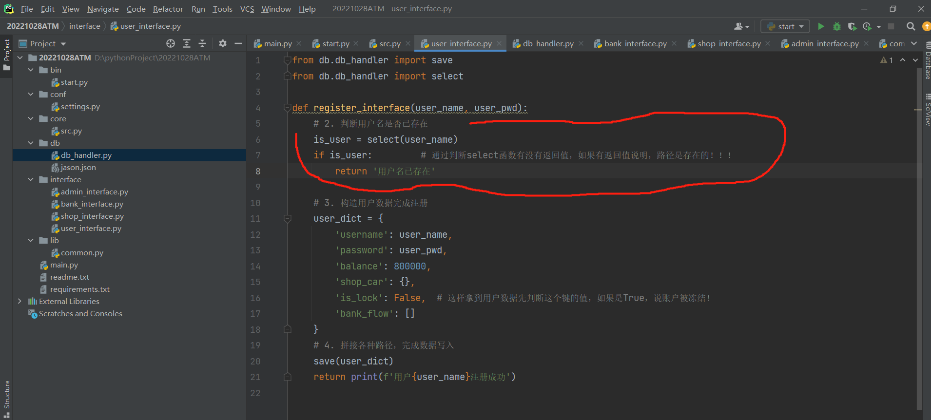Screen dimensions: 931x420
Task: Expand all in Project panel
Action: pyautogui.click(x=187, y=43)
